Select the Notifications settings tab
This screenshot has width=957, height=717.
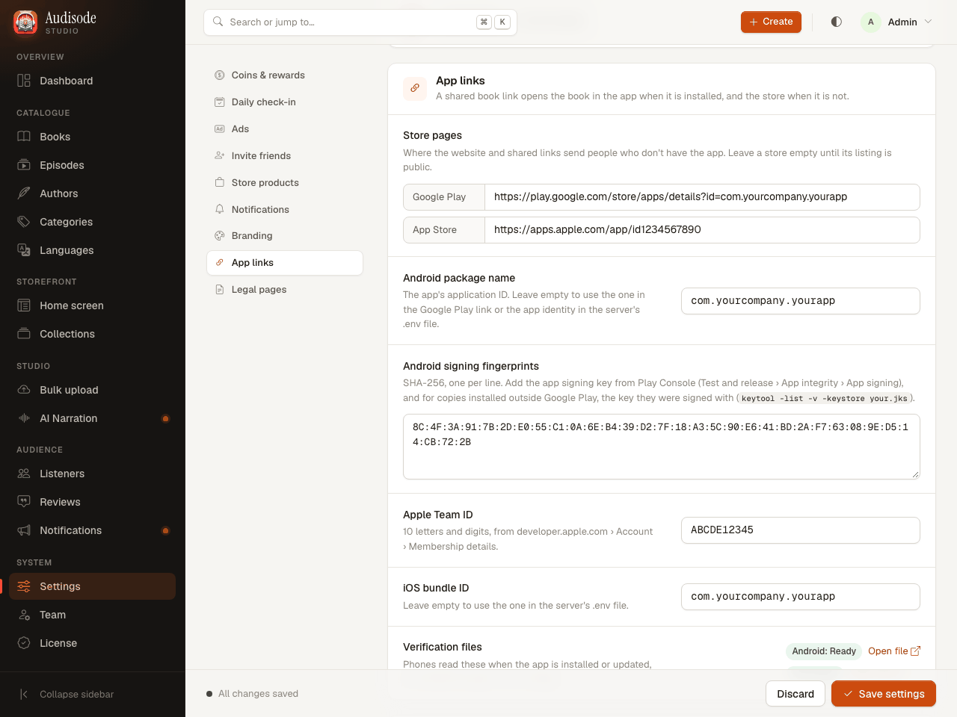285,210
